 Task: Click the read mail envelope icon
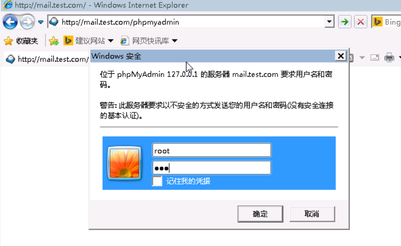coord(375,58)
